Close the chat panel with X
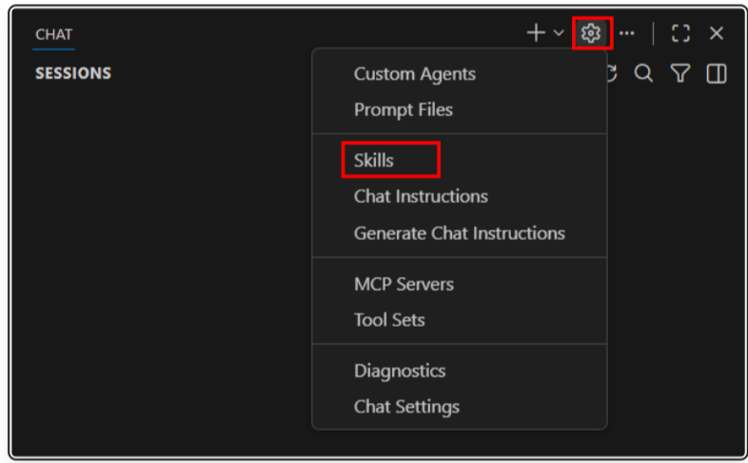Image resolution: width=748 pixels, height=463 pixels. tap(717, 33)
